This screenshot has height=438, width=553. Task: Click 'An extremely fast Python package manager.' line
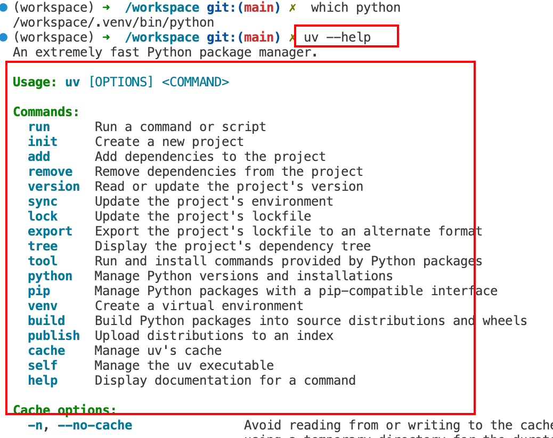click(165, 52)
